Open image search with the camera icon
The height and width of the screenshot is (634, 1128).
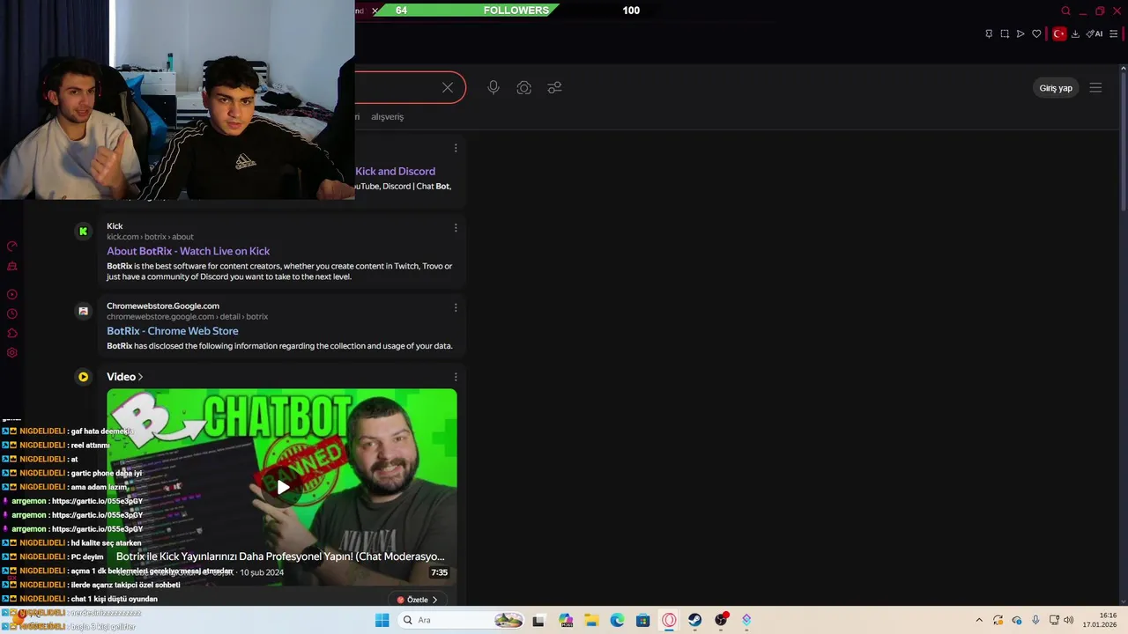[x=523, y=87]
